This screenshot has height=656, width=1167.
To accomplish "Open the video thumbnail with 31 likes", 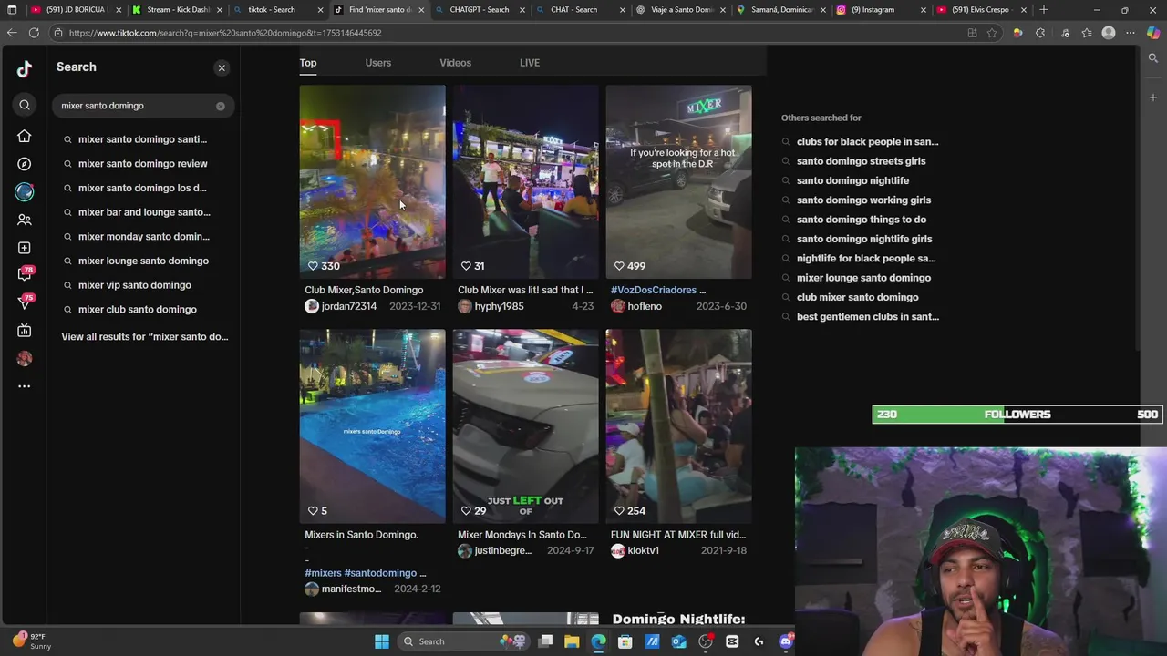I will (x=526, y=181).
